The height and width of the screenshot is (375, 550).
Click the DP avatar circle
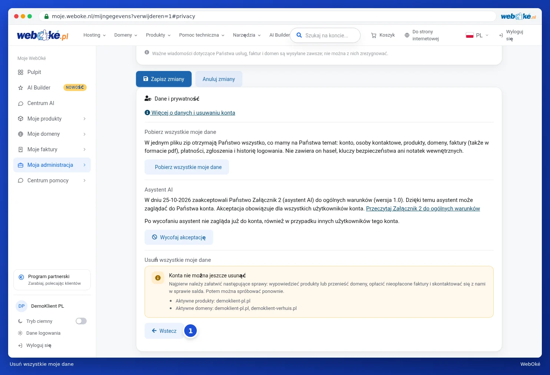click(21, 306)
